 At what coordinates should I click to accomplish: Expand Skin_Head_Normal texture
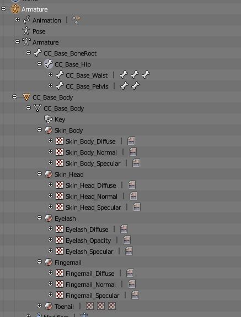pos(50,196)
